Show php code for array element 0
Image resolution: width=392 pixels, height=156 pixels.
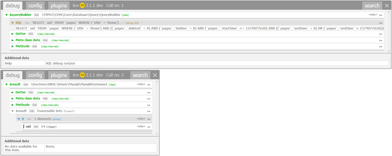[x=141, y=119]
